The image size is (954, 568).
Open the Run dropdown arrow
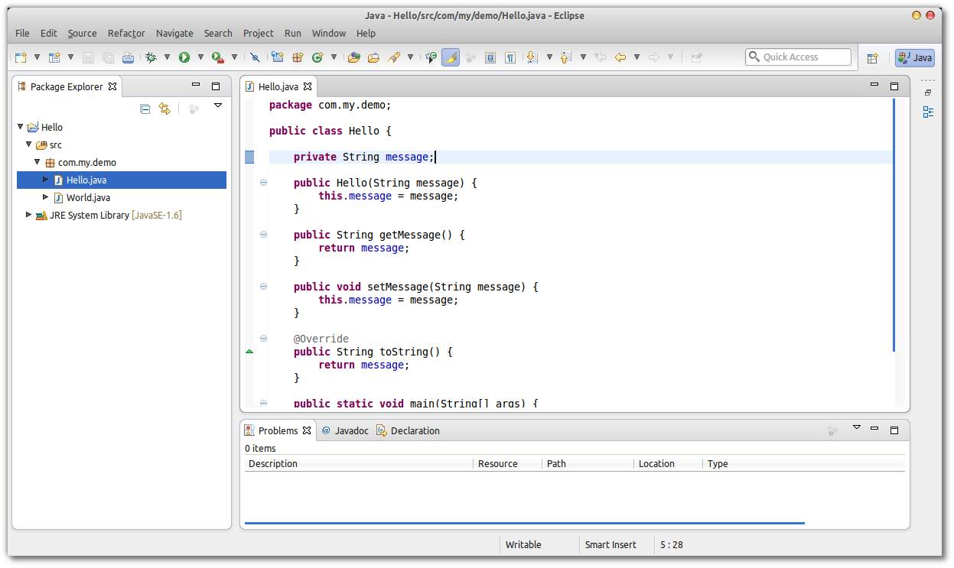(200, 57)
